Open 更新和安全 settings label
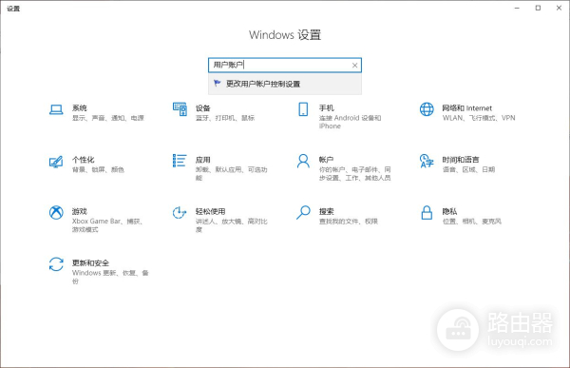Image resolution: width=570 pixels, height=368 pixels. (x=90, y=262)
